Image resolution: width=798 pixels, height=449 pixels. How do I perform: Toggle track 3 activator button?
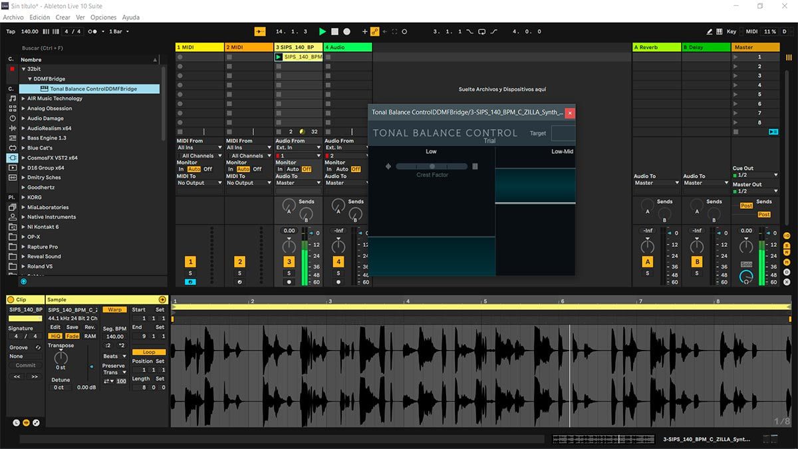(x=289, y=262)
